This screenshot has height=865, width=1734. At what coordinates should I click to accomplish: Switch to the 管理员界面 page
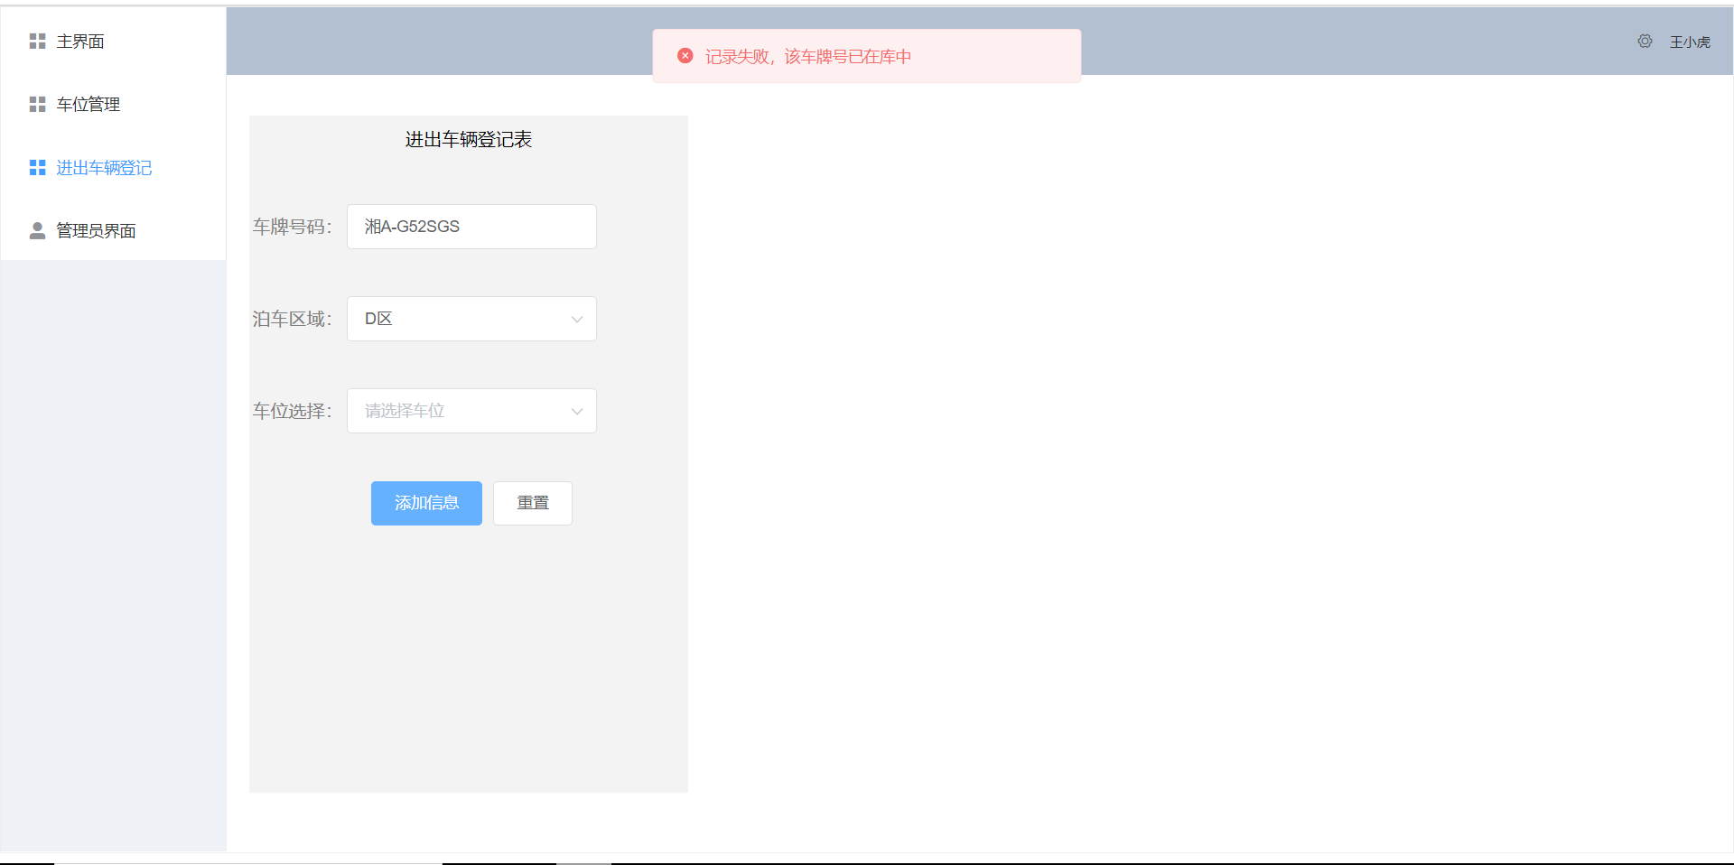coord(96,231)
